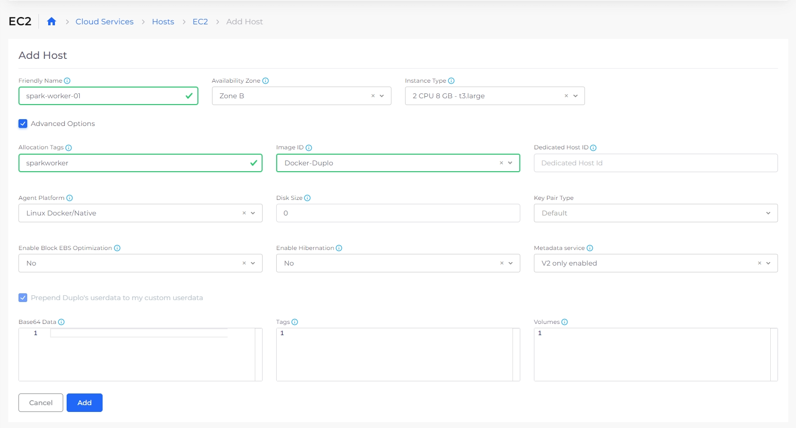This screenshot has height=428, width=796.
Task: Clear the Enable Block EBS Optimization value
Action: (x=244, y=263)
